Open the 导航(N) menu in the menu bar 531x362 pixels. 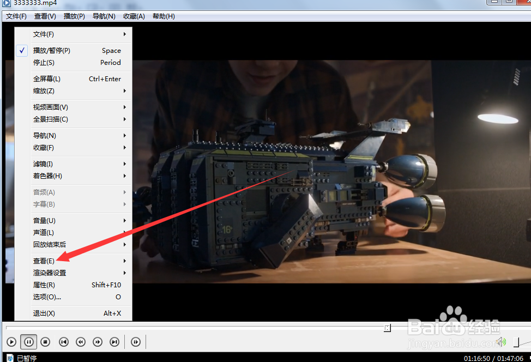pyautogui.click(x=104, y=16)
